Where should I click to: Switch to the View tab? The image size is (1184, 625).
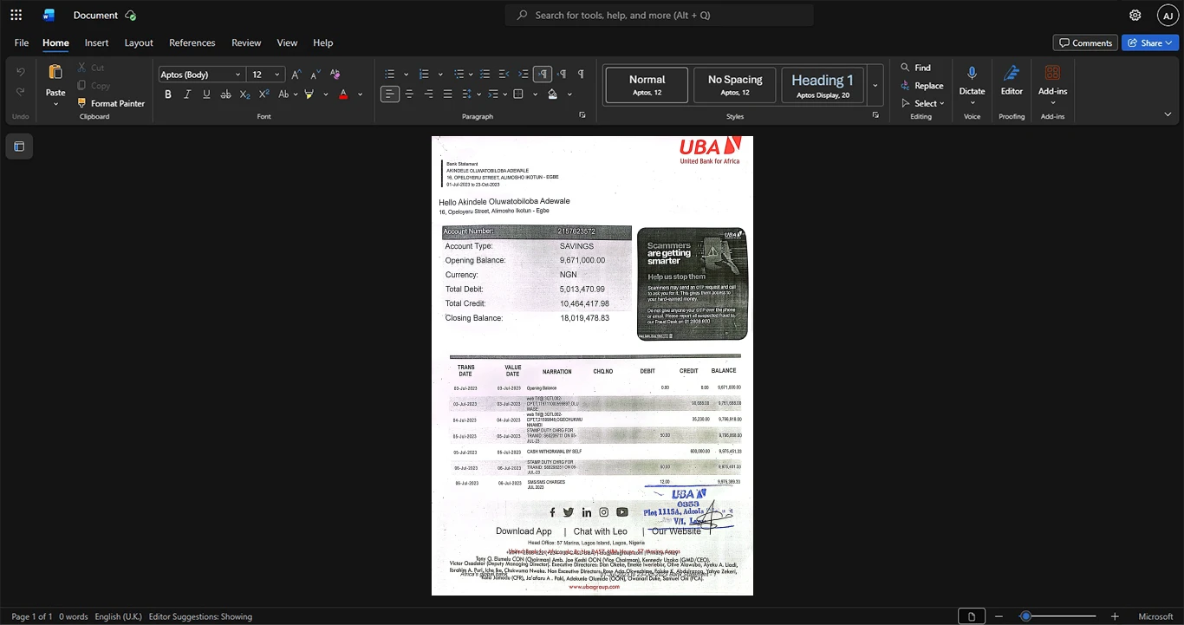(287, 42)
